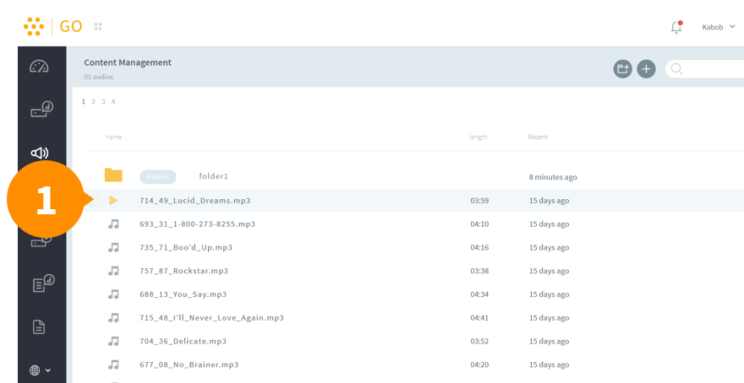Screen dimensions: 744x383
Task: Go to page 1
Action: tap(84, 101)
